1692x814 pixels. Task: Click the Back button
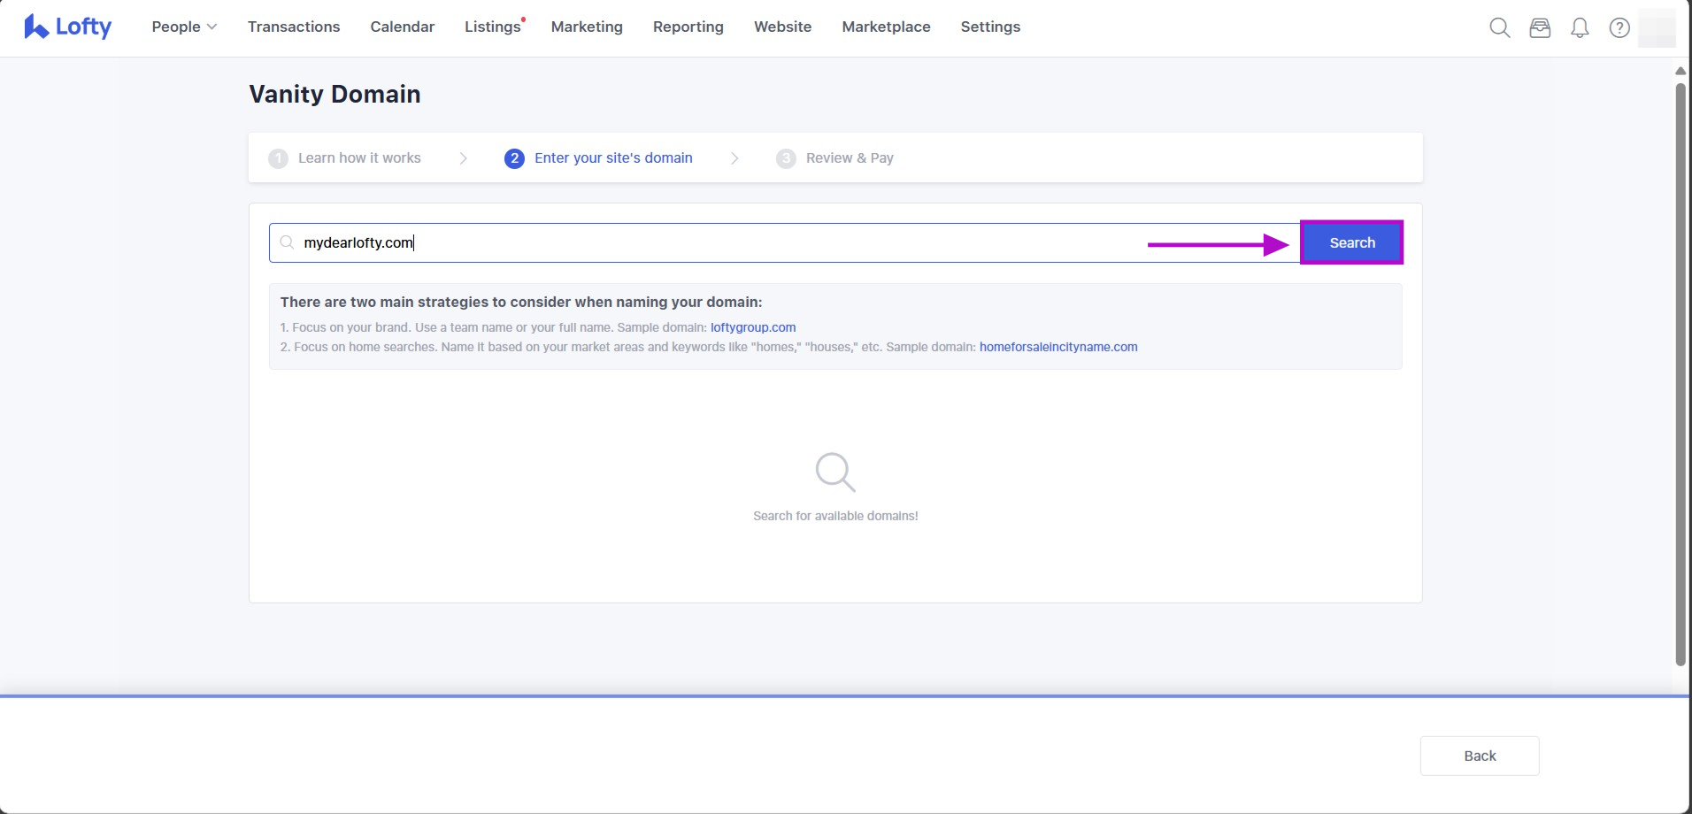(x=1479, y=756)
